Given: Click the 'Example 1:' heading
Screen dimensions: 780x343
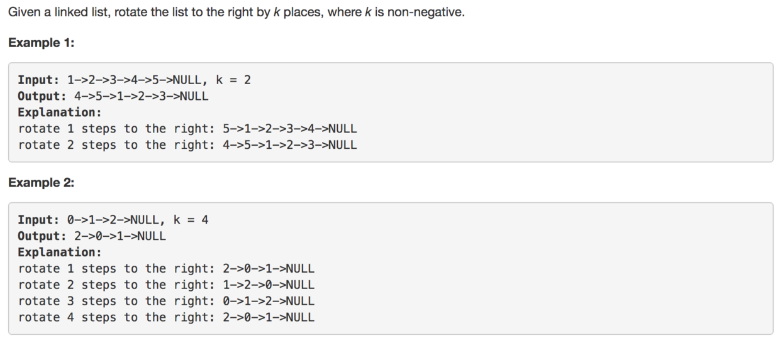Looking at the screenshot, I should click(x=41, y=43).
